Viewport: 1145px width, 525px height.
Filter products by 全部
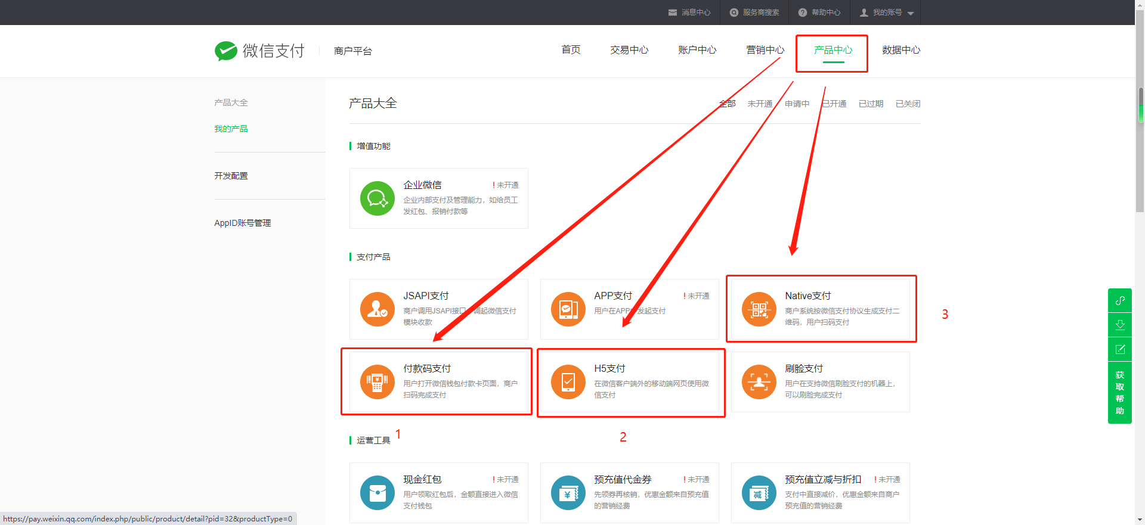click(x=727, y=104)
